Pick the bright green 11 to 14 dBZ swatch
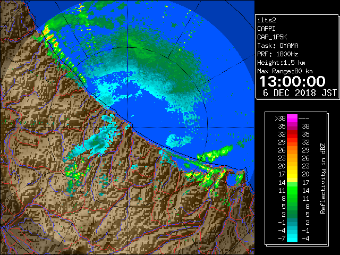Image resolution: width=340 pixels, height=255 pixels. coord(292,190)
